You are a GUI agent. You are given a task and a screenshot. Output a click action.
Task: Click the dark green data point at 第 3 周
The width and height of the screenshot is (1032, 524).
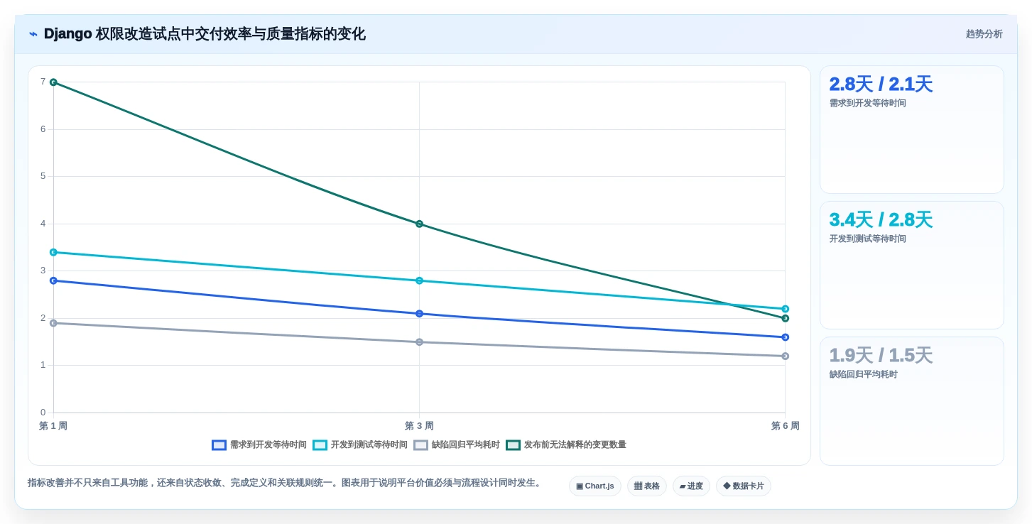(419, 224)
